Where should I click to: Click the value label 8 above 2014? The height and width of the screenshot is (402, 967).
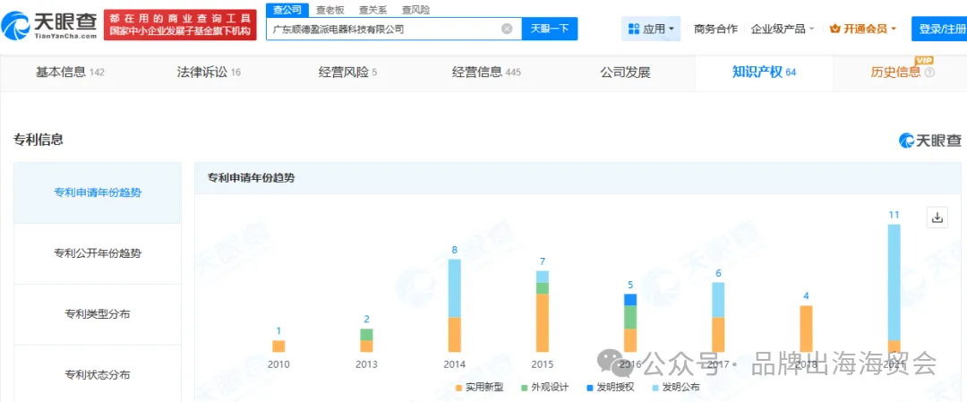(x=455, y=250)
